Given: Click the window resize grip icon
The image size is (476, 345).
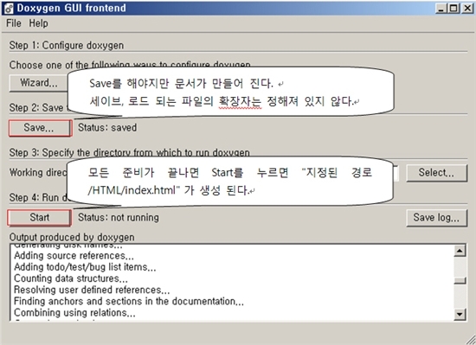Looking at the screenshot, I should coord(470,339).
